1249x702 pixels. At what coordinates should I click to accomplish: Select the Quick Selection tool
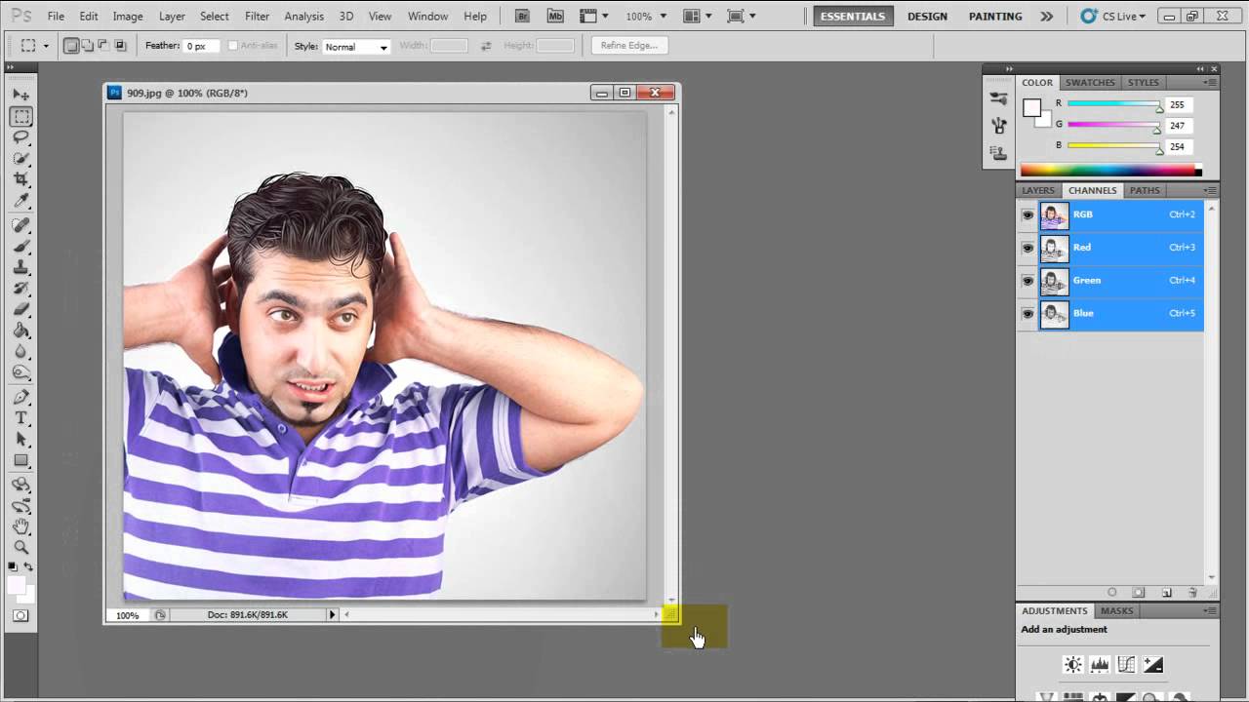(20, 158)
